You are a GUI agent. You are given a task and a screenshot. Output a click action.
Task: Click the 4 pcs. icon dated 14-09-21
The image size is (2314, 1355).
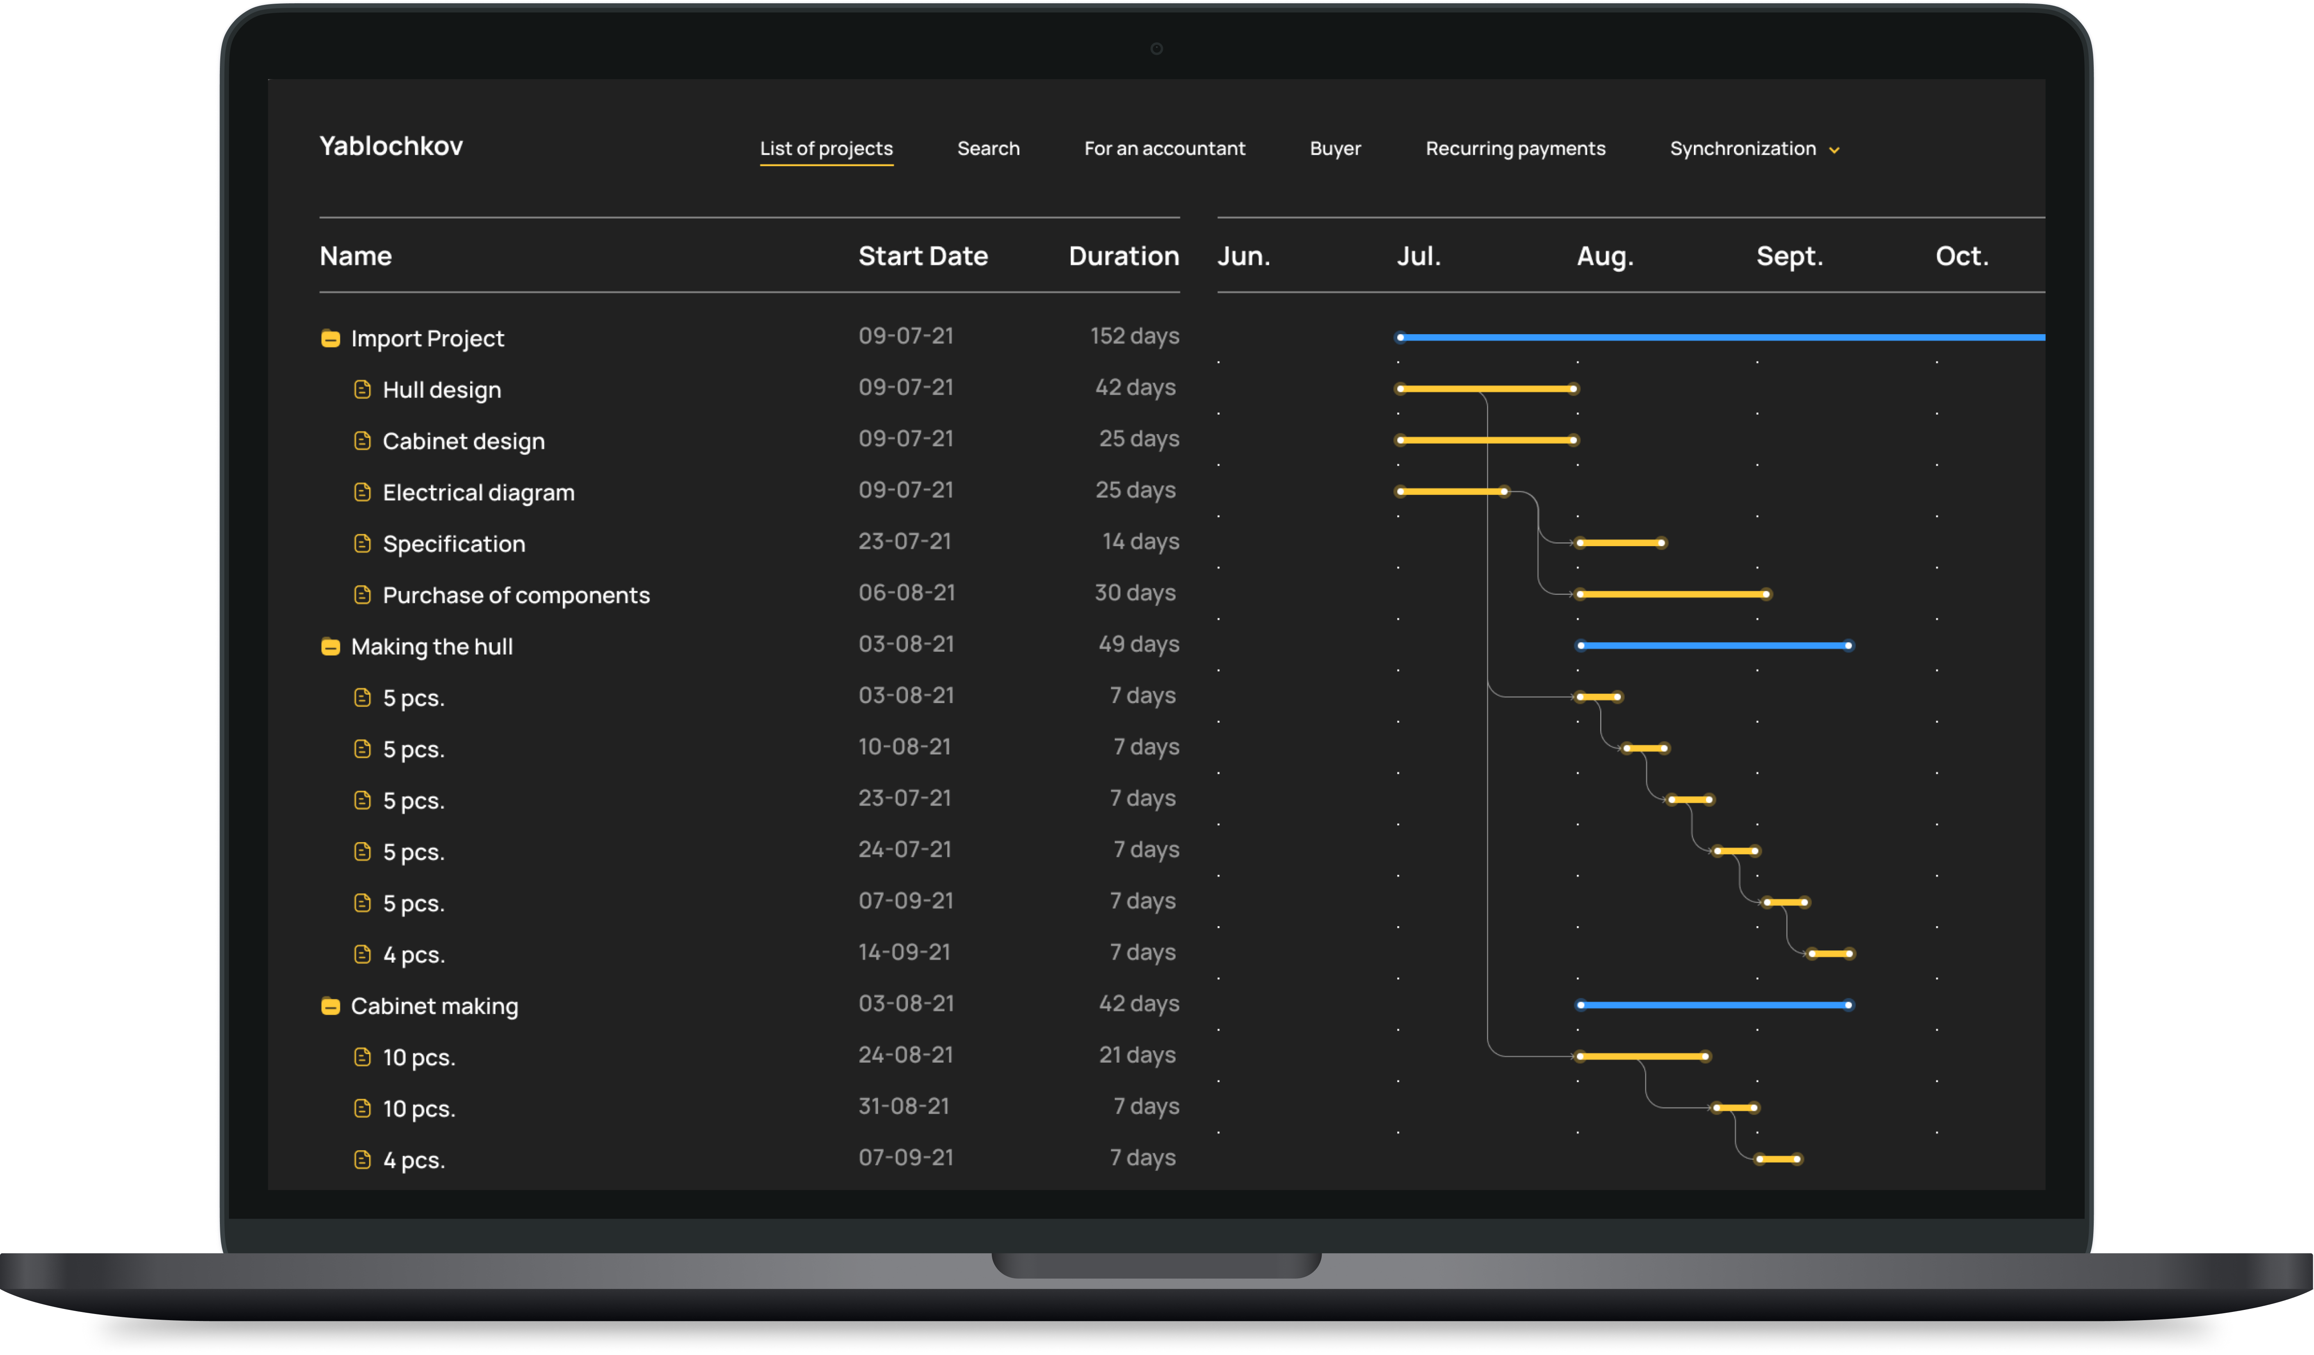click(363, 955)
